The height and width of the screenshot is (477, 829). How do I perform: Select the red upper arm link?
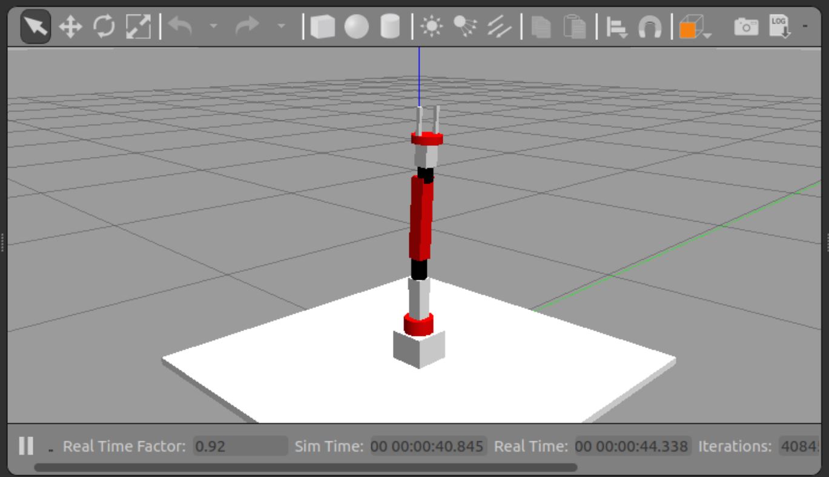point(421,218)
